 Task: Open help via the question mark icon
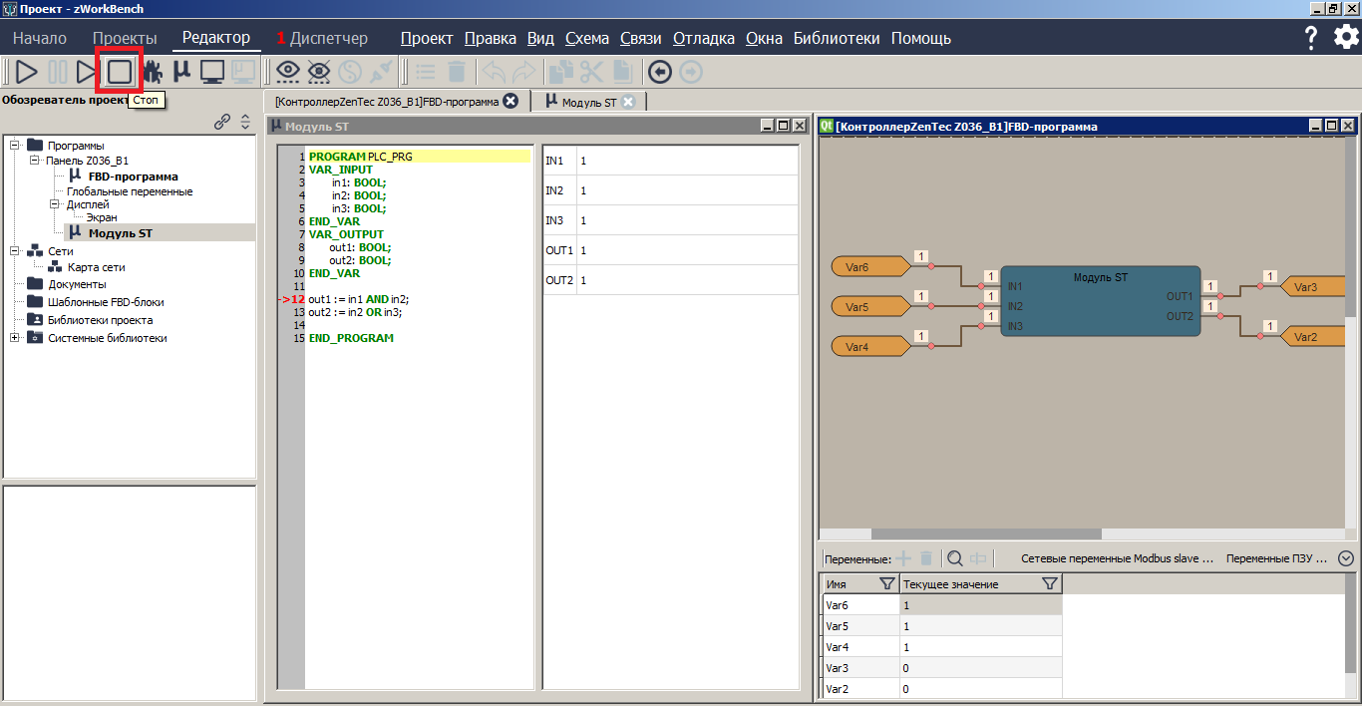(x=1311, y=38)
